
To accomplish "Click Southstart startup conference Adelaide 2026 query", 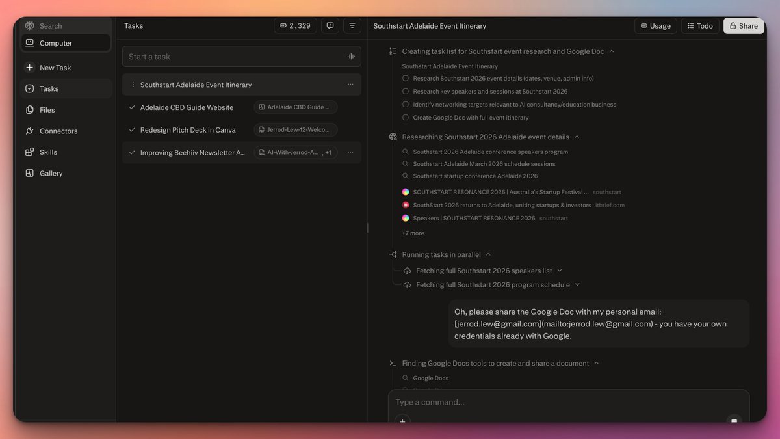I will (475, 176).
